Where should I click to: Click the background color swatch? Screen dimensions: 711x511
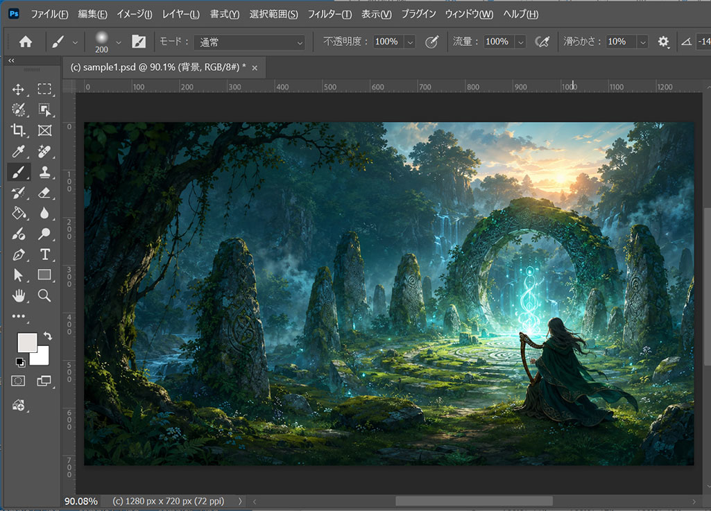tap(40, 357)
